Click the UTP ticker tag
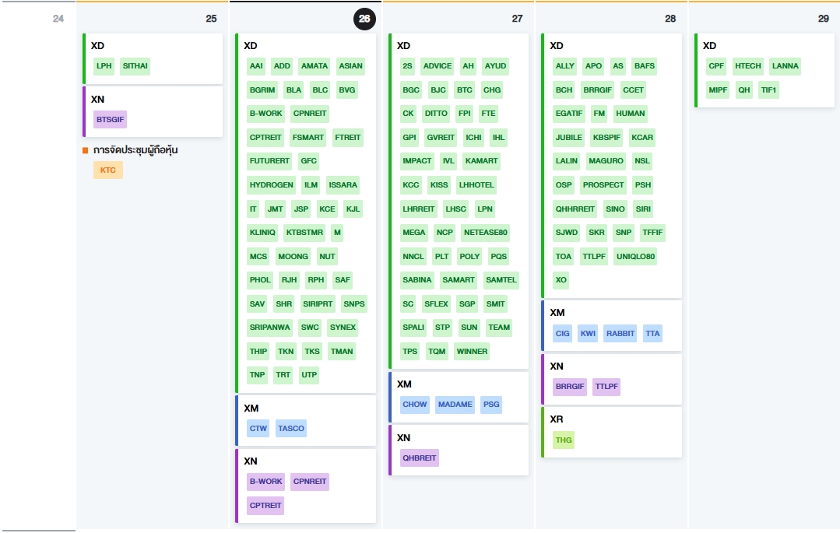840x533 pixels. coord(308,375)
